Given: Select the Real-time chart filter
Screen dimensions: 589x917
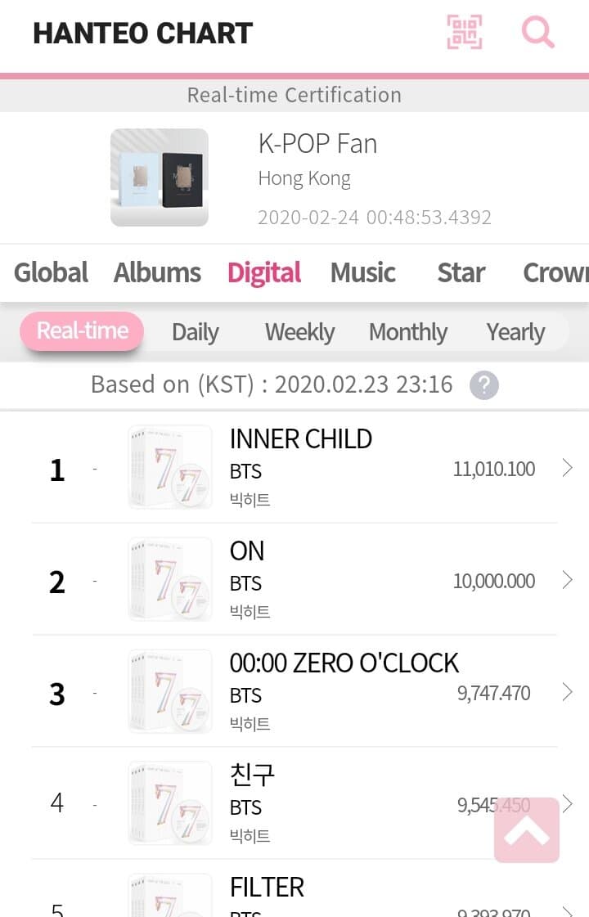Looking at the screenshot, I should pos(83,331).
